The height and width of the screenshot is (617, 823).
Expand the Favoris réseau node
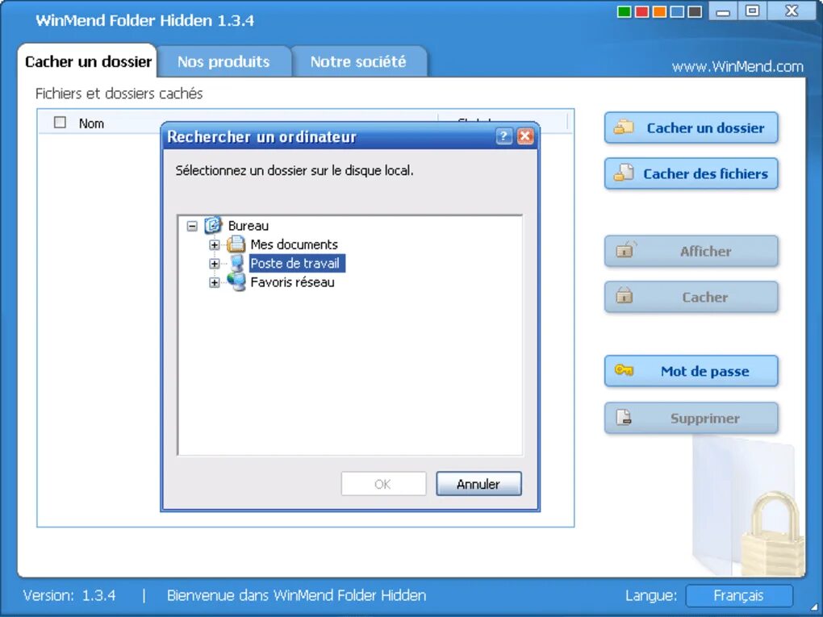(214, 283)
